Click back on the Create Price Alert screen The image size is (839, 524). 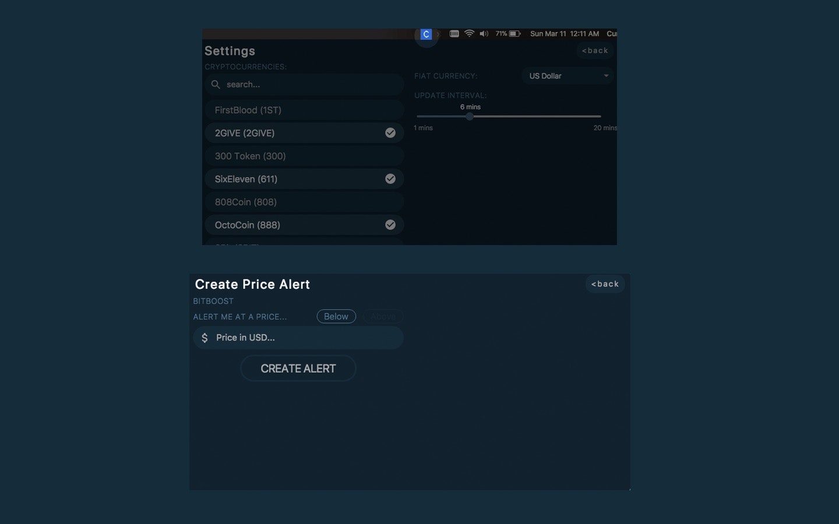[x=605, y=284]
